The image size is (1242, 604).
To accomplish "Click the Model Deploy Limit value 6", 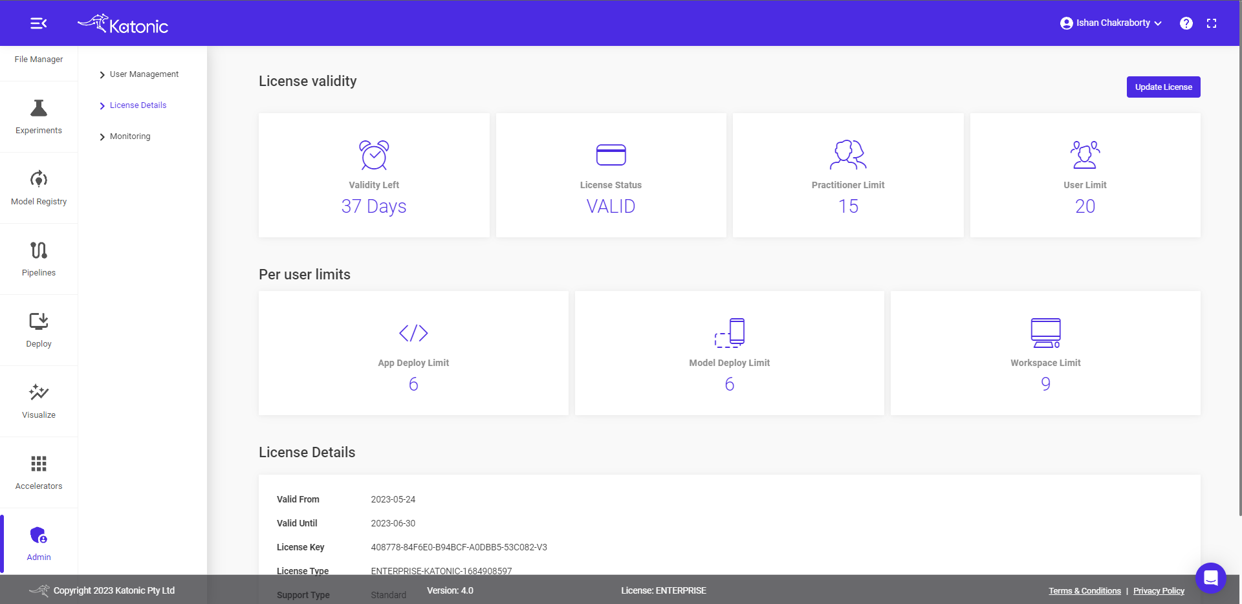I will tap(730, 384).
